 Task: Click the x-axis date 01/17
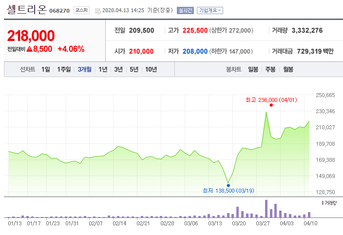(34, 223)
